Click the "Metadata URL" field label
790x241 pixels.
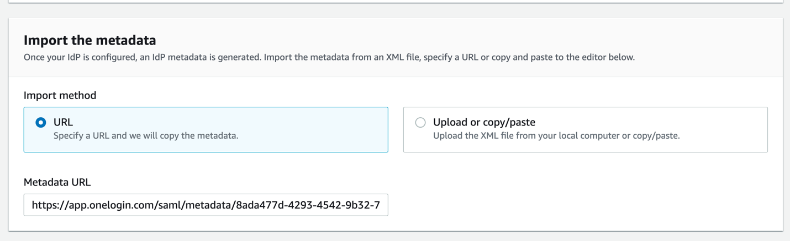coord(57,182)
